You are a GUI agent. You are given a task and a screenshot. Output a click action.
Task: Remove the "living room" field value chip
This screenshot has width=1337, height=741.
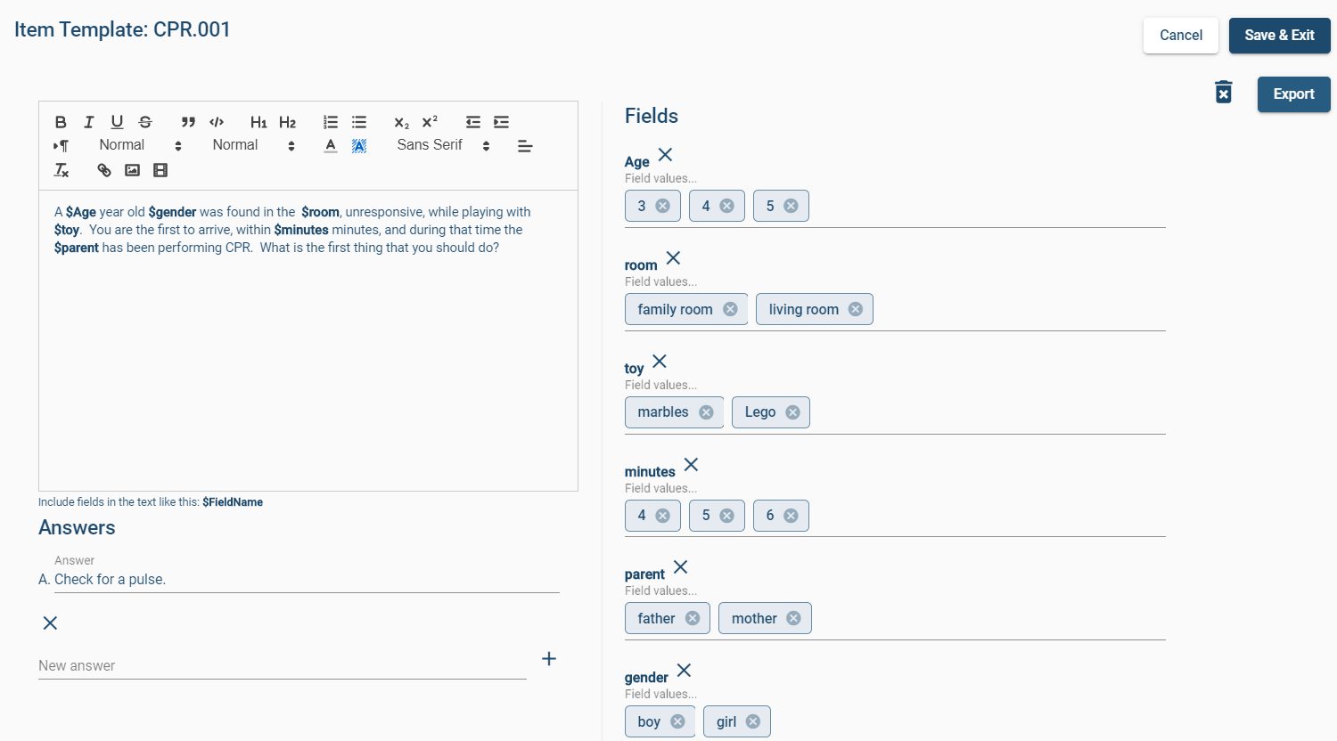point(856,309)
